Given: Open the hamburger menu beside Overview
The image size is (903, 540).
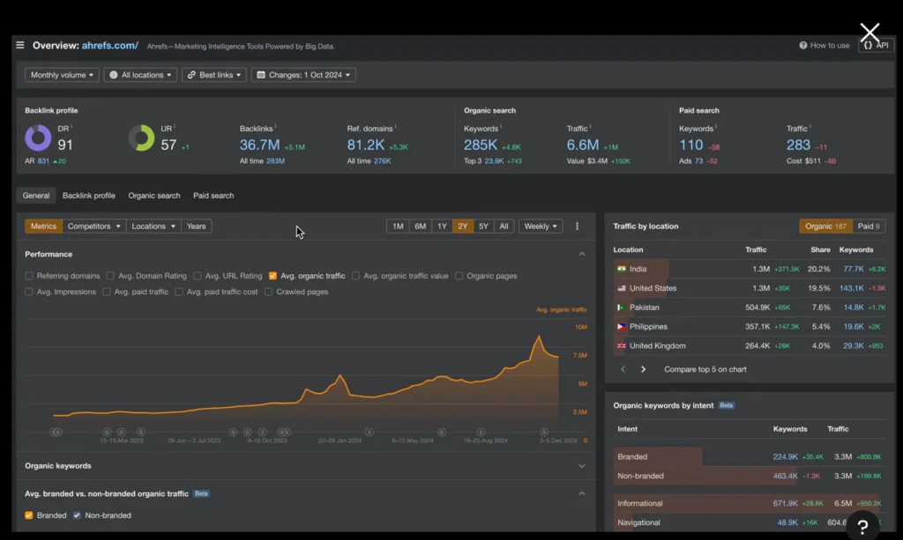Looking at the screenshot, I should pyautogui.click(x=20, y=45).
